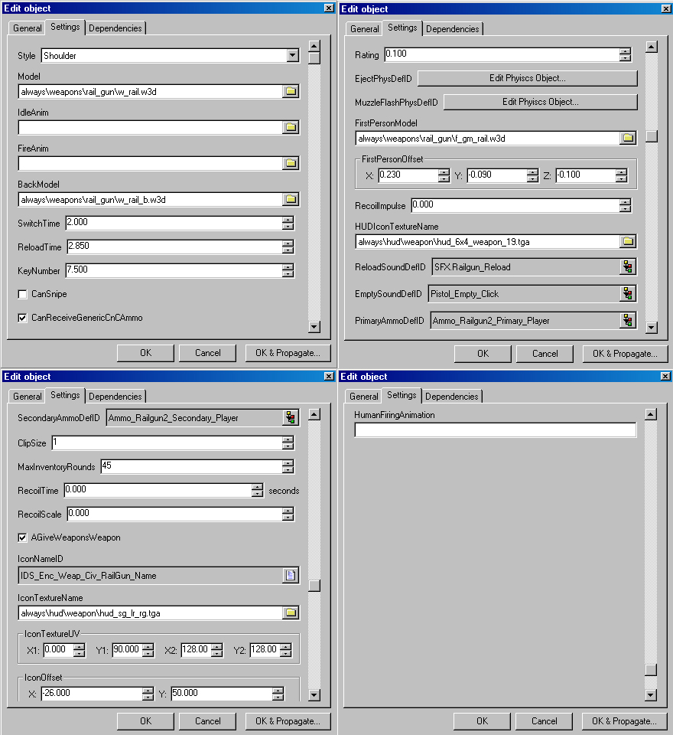Click the string picker icon for IconNameID
Image resolution: width=673 pixels, height=735 pixels.
point(291,575)
